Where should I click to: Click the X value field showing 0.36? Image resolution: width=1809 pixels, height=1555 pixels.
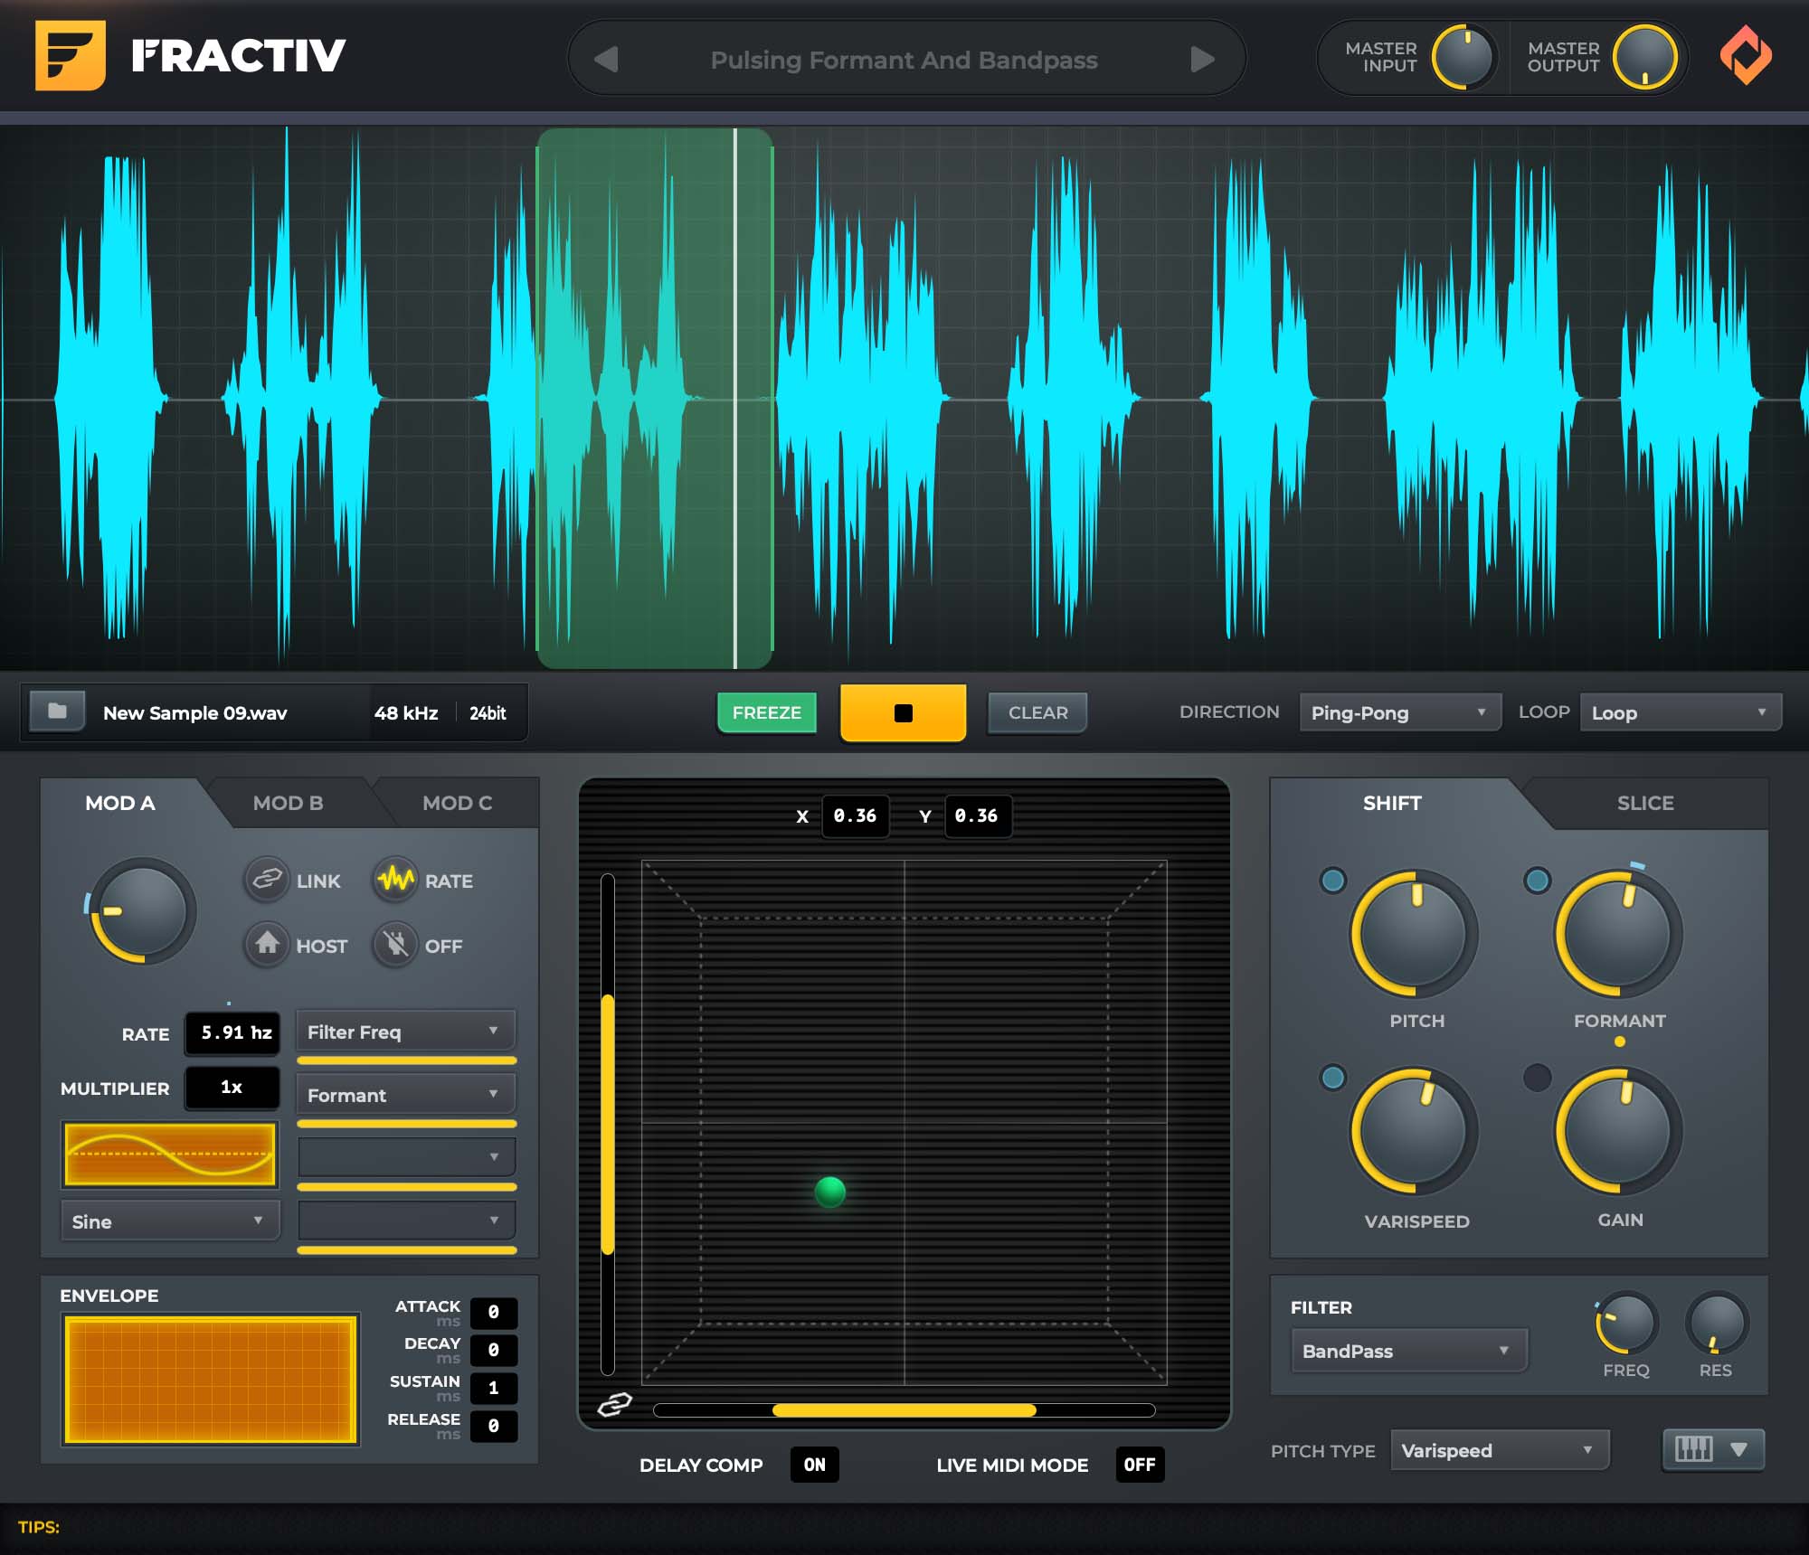[854, 815]
